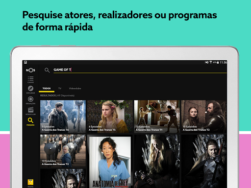
Task: Open the Explorar compass icon
Action: coord(30,90)
